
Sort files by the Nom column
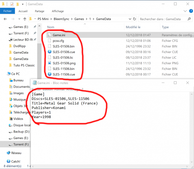click(51, 27)
